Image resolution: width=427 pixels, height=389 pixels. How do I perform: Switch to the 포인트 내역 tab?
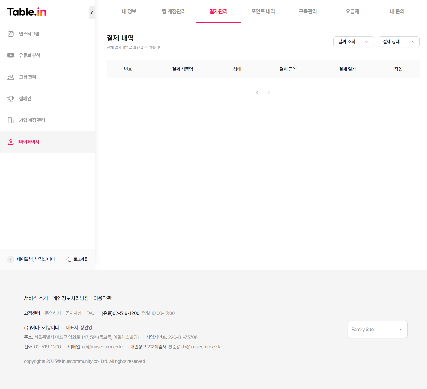[263, 11]
